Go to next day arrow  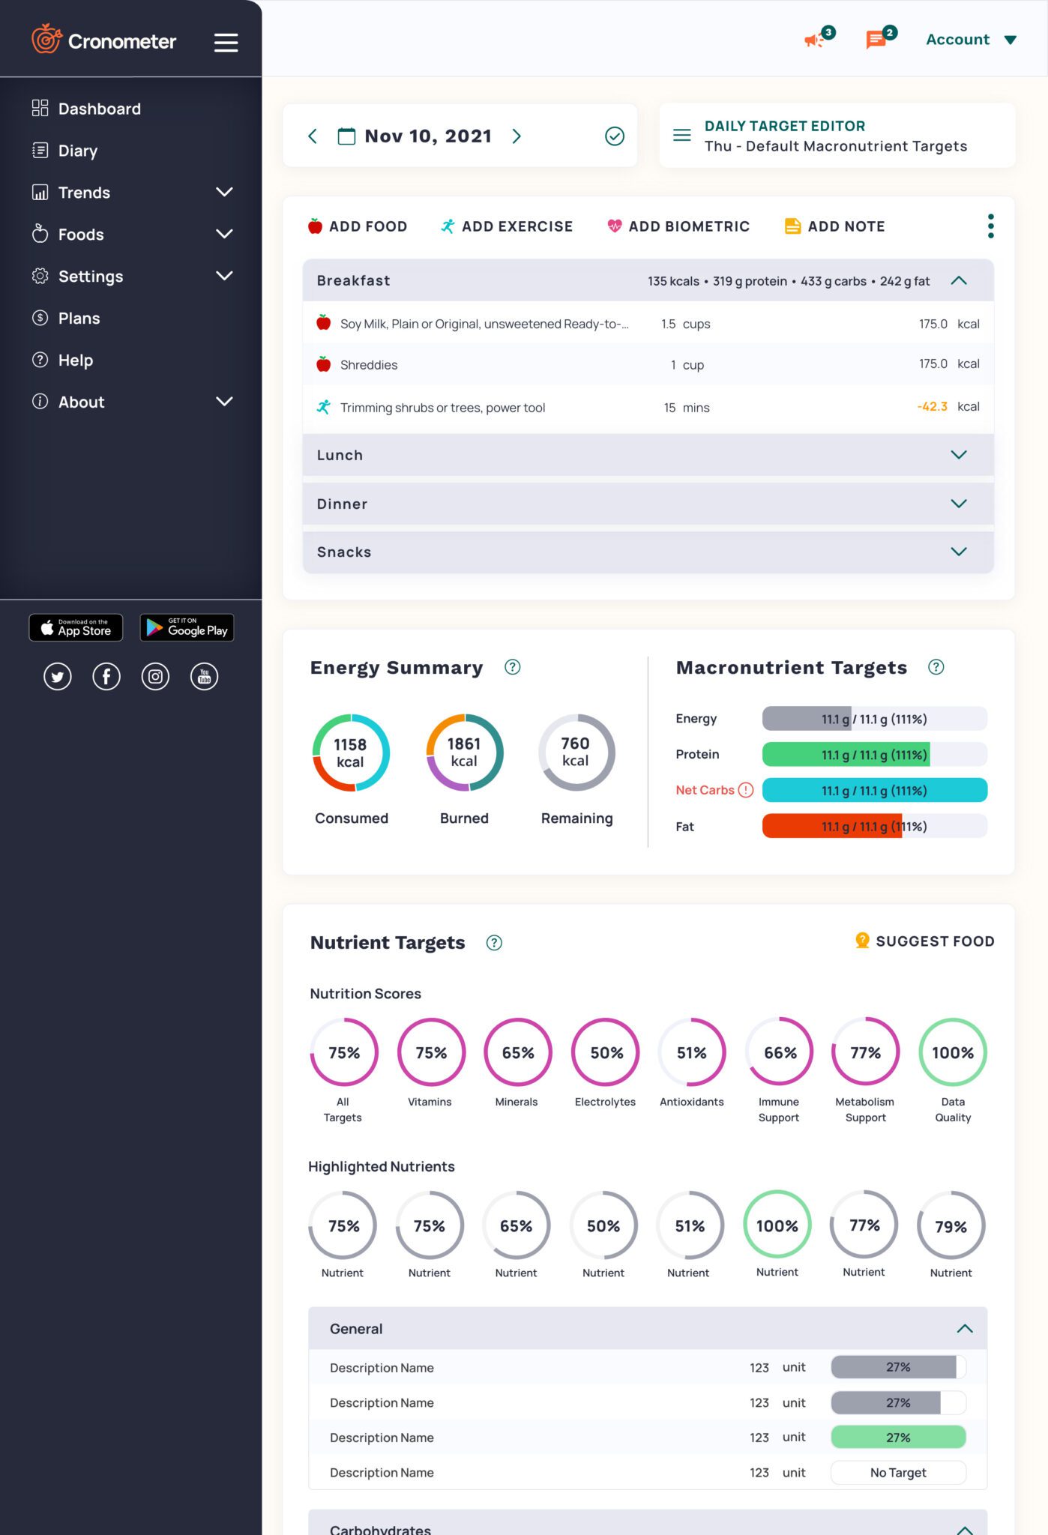point(517,136)
